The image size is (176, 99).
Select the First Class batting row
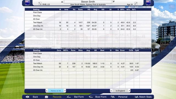pos(88,12)
